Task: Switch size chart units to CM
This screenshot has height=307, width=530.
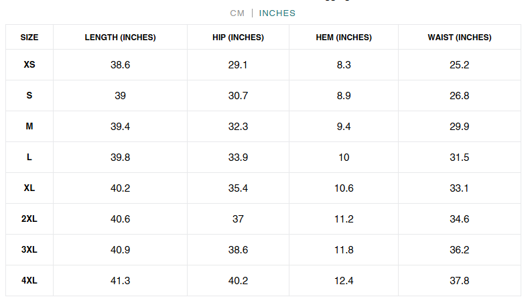Action: 237,13
